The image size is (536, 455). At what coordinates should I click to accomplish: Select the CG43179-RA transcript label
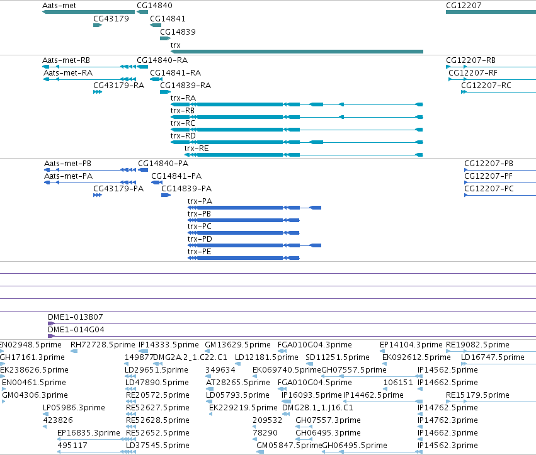coord(118,86)
